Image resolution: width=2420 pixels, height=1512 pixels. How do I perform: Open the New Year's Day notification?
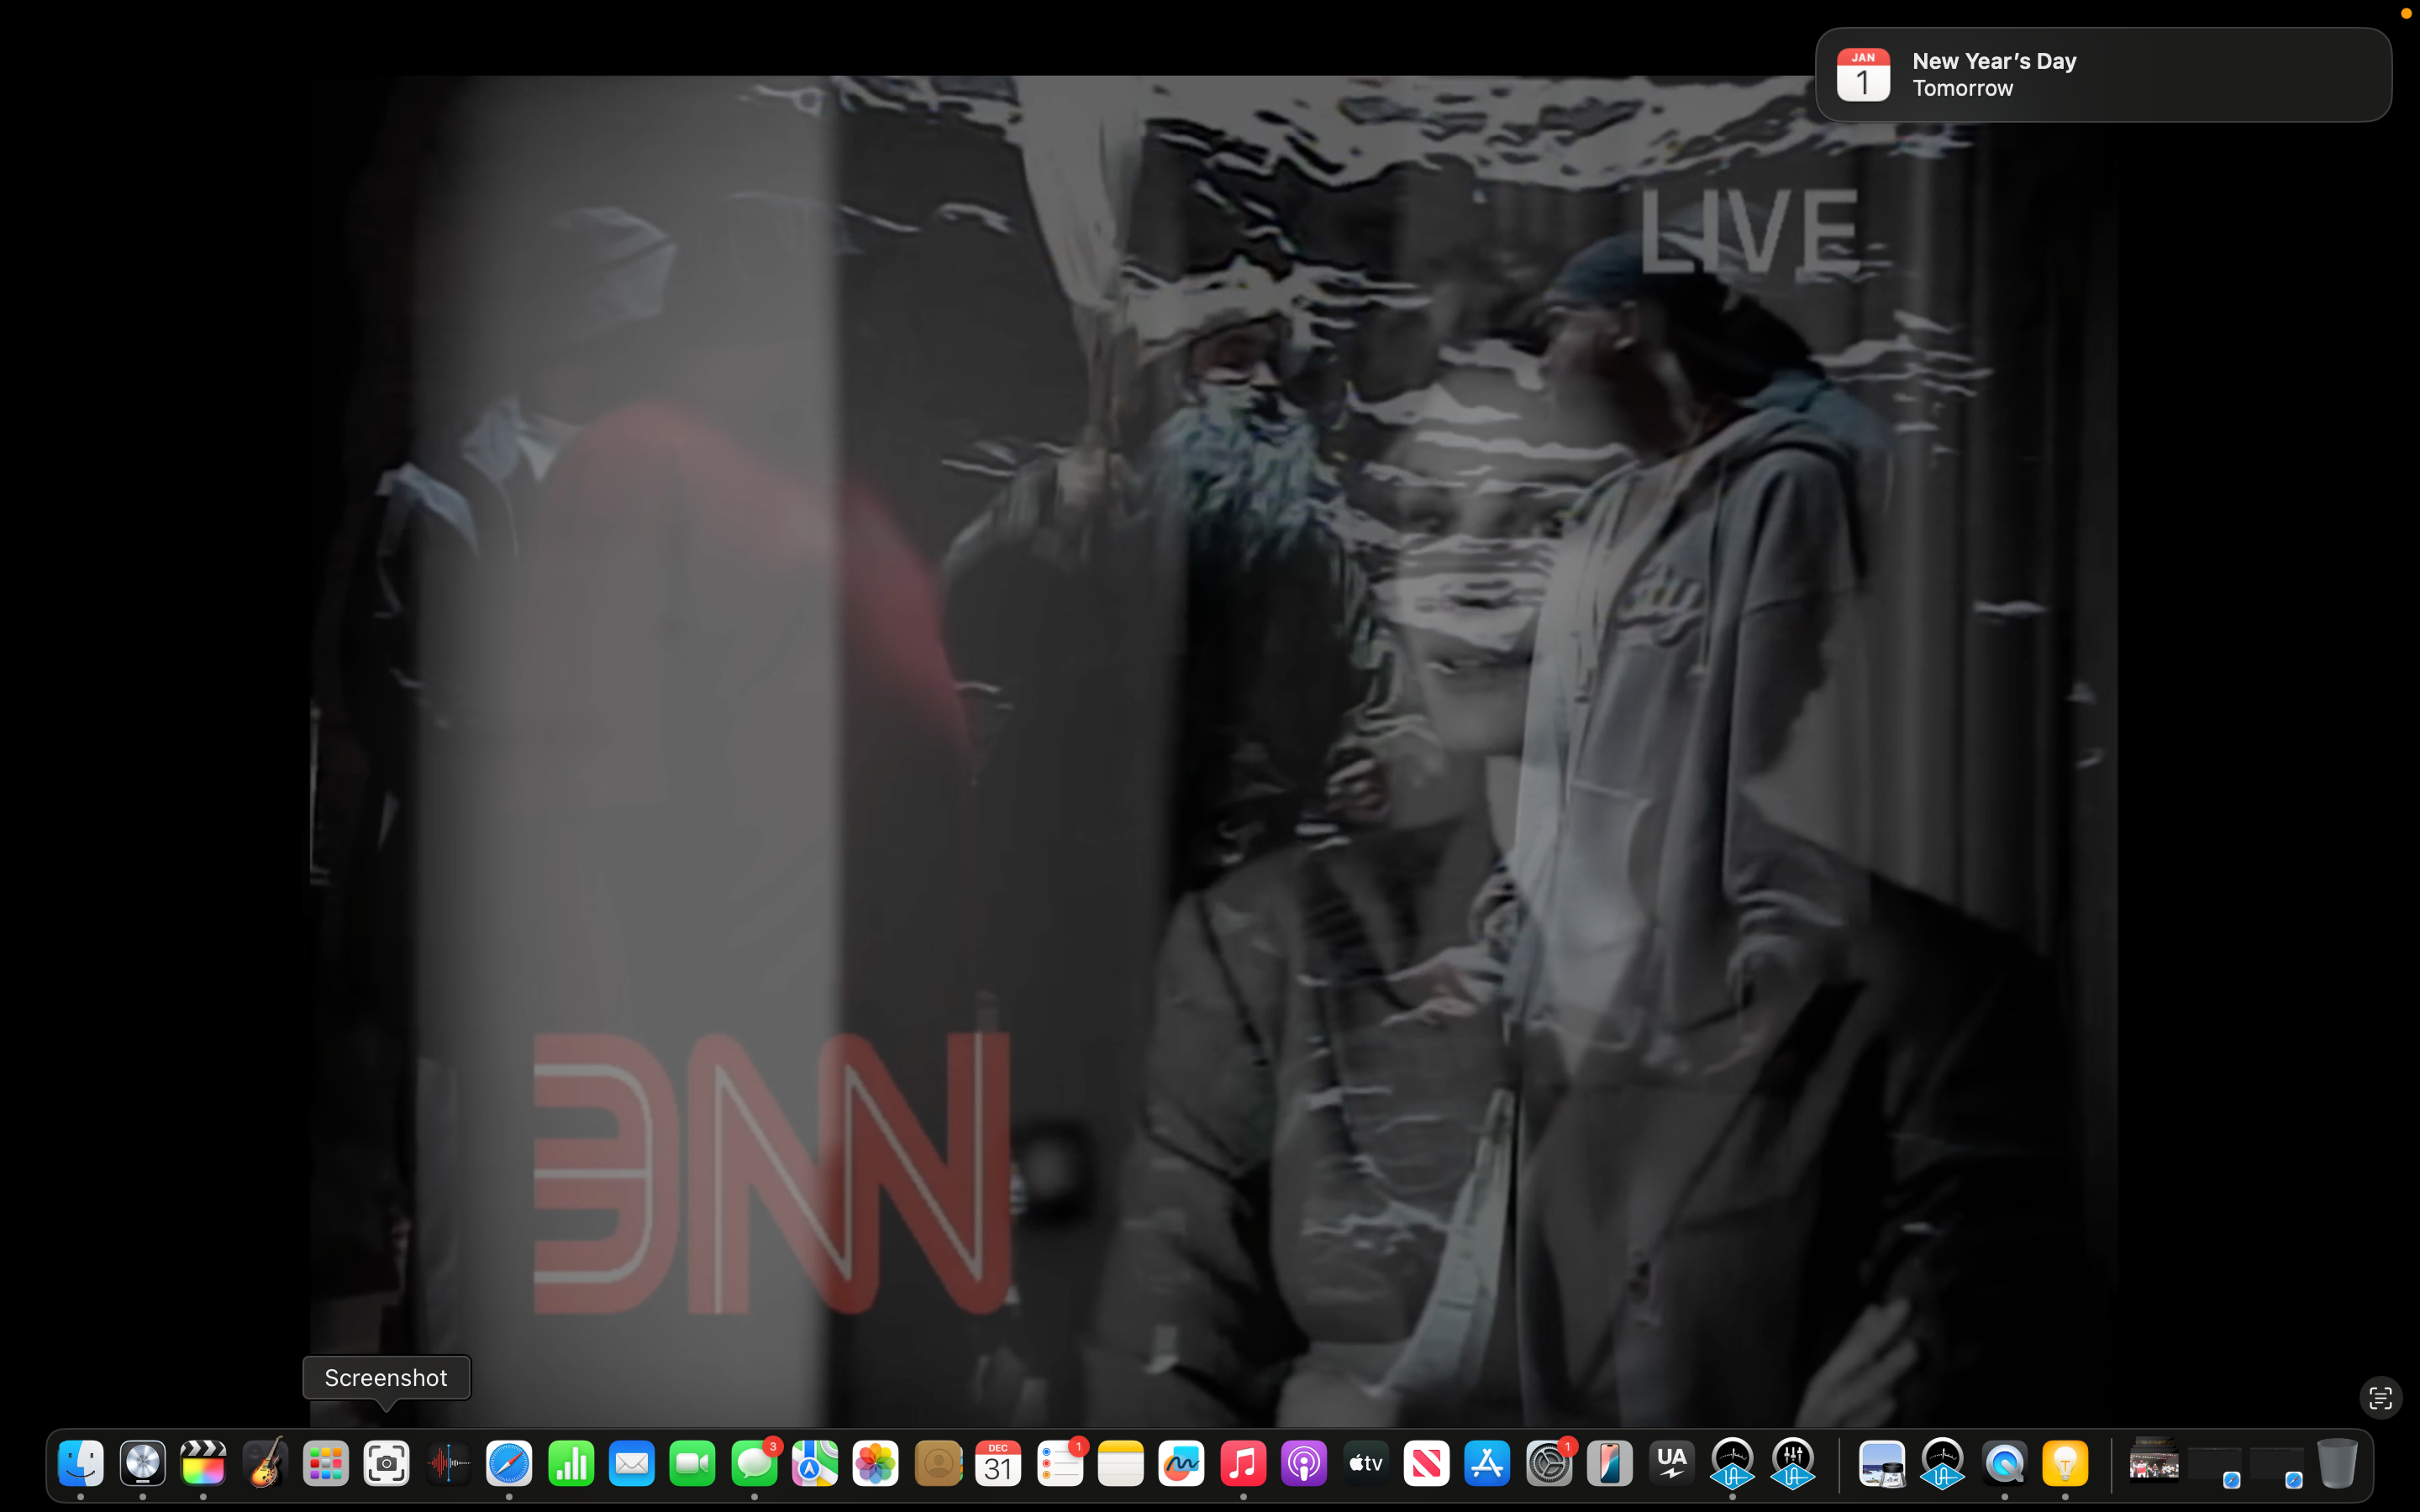click(x=2103, y=75)
